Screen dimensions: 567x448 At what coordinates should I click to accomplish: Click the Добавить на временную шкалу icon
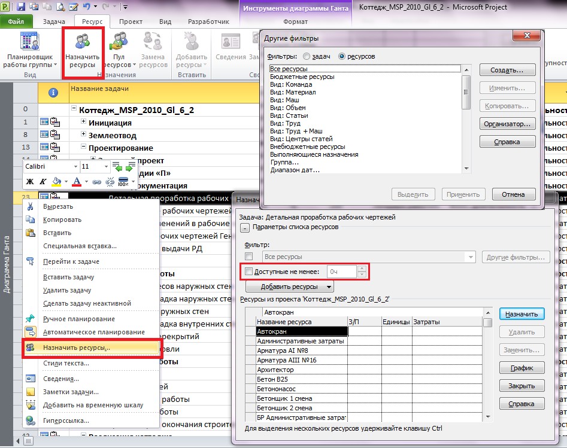(x=31, y=405)
